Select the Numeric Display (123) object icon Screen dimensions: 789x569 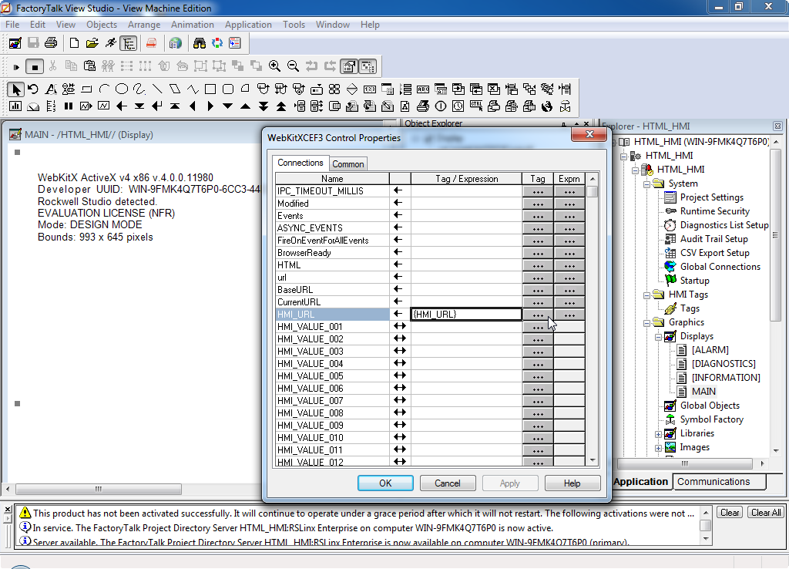[x=370, y=89]
